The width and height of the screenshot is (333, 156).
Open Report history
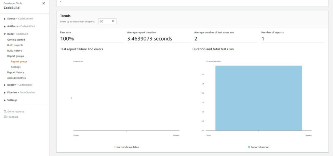click(16, 72)
